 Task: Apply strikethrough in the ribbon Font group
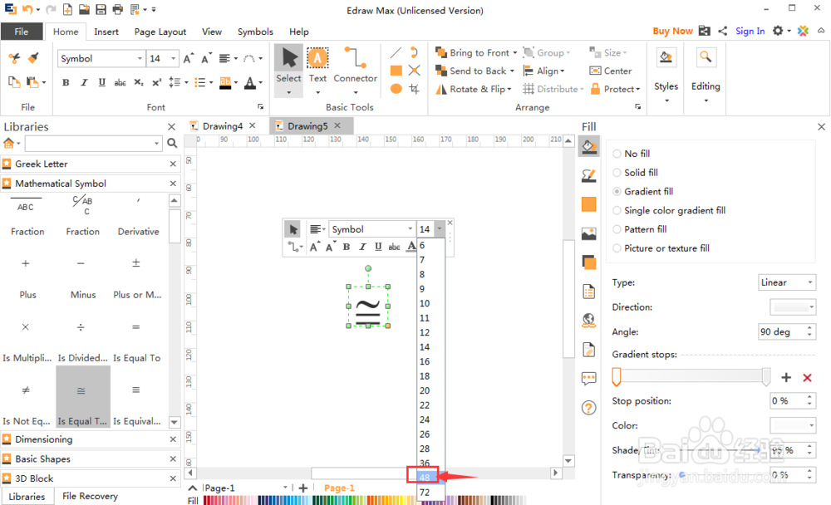(x=120, y=82)
